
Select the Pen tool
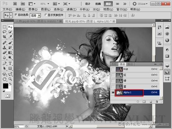(4, 63)
